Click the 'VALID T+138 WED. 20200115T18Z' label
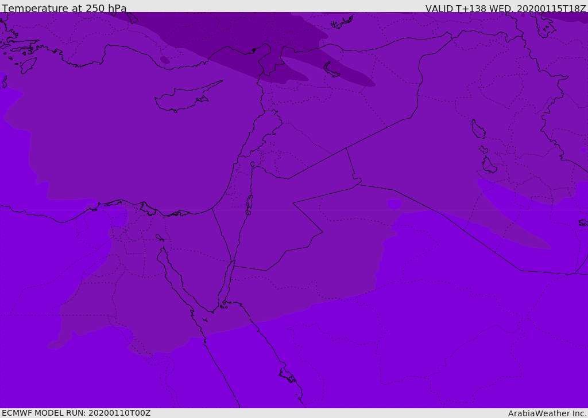588x418 pixels. (x=506, y=8)
